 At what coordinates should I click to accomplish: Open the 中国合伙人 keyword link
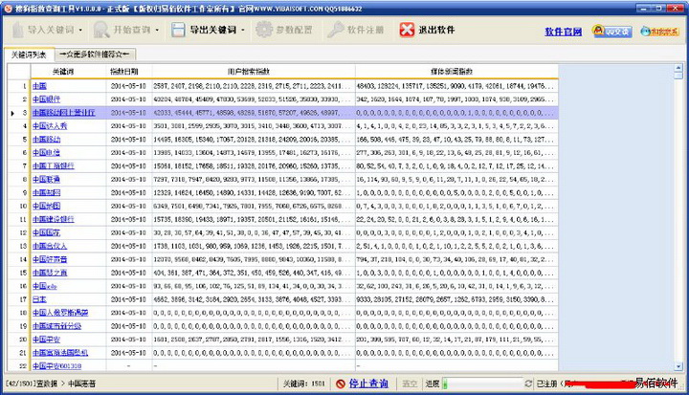(x=50, y=246)
